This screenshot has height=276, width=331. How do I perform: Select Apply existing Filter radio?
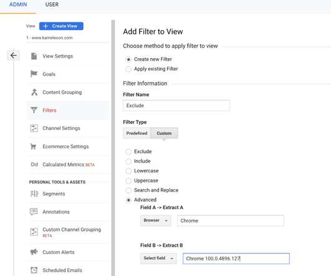click(x=128, y=69)
